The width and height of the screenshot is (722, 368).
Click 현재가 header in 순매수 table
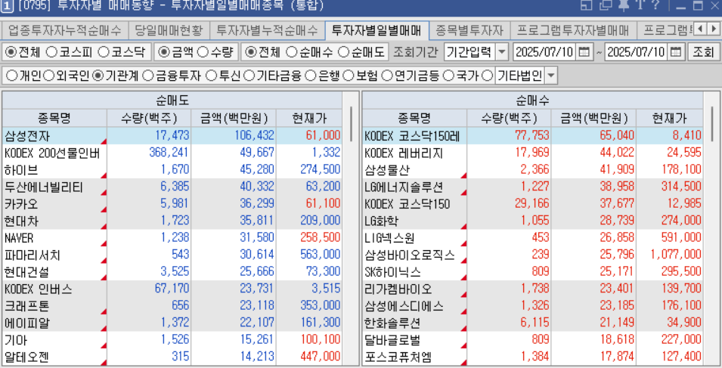coord(670,118)
